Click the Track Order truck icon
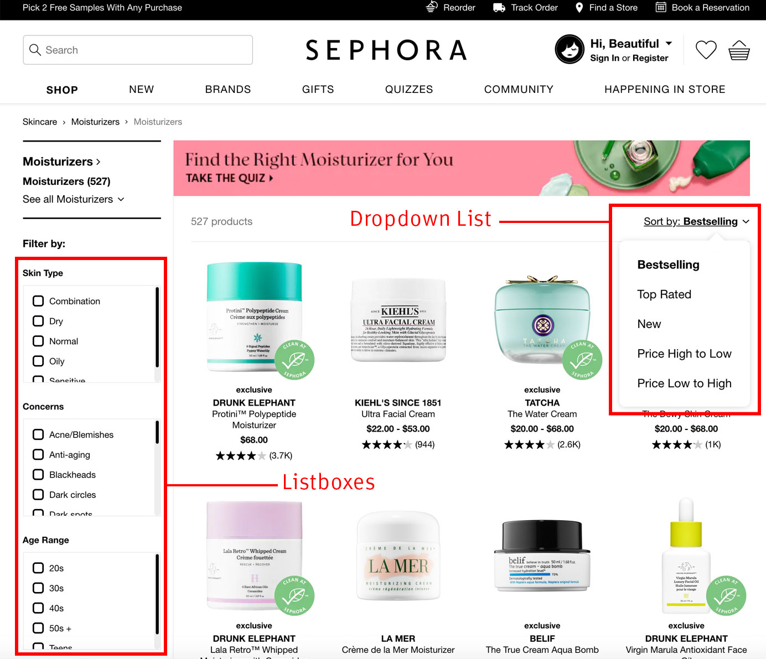The width and height of the screenshot is (766, 659). point(499,8)
